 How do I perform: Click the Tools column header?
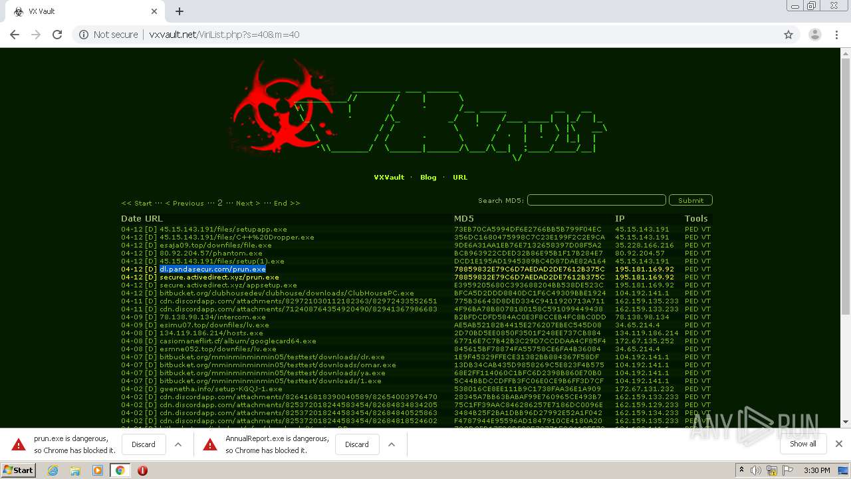[x=696, y=218]
